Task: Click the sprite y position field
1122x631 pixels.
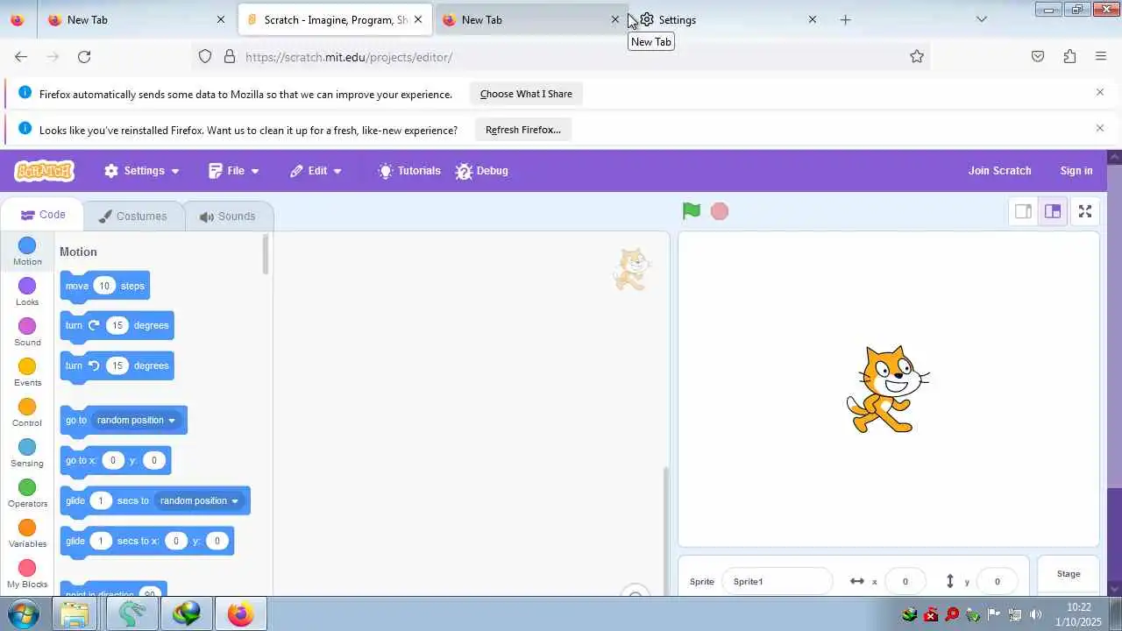Action: point(997,581)
